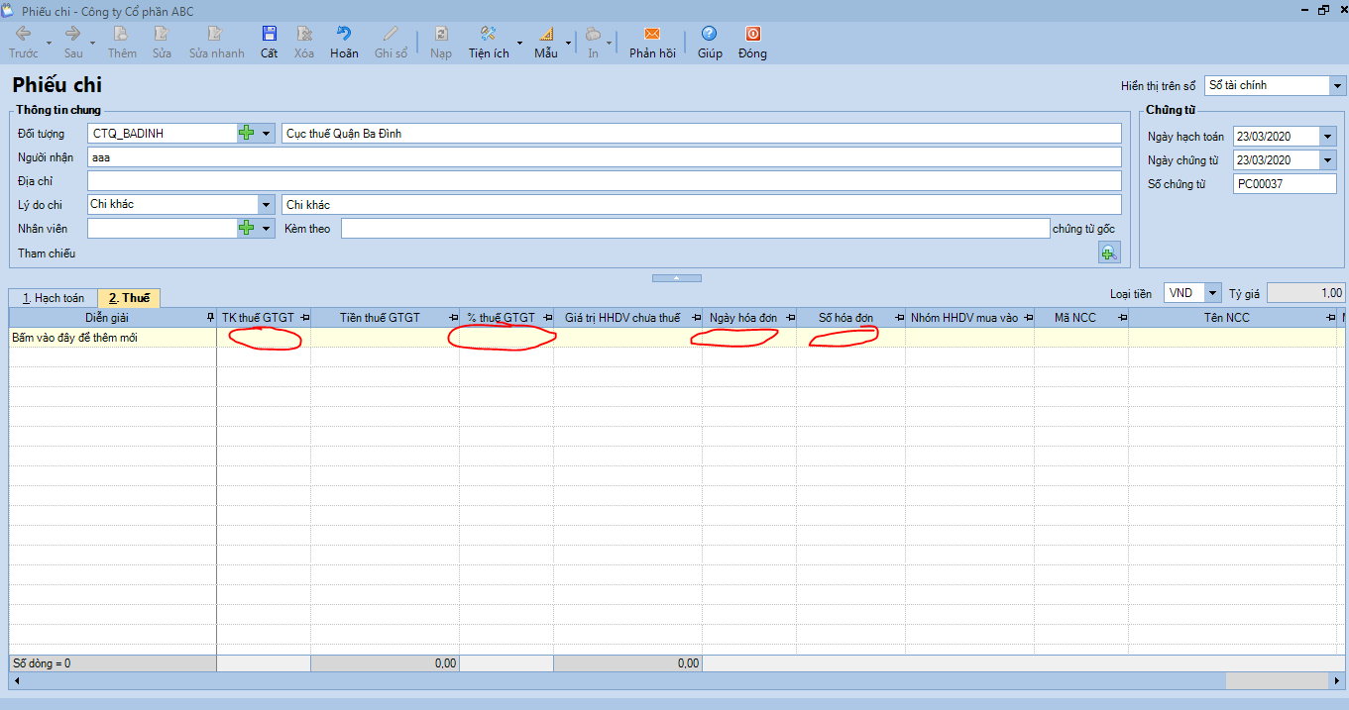The width and height of the screenshot is (1349, 710).
Task: Click the Đóng close-form icon
Action: (x=752, y=35)
